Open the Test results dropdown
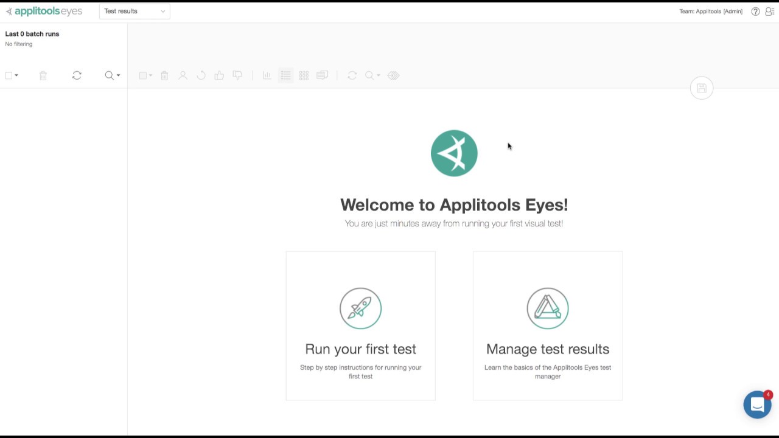This screenshot has width=779, height=438. 134,11
